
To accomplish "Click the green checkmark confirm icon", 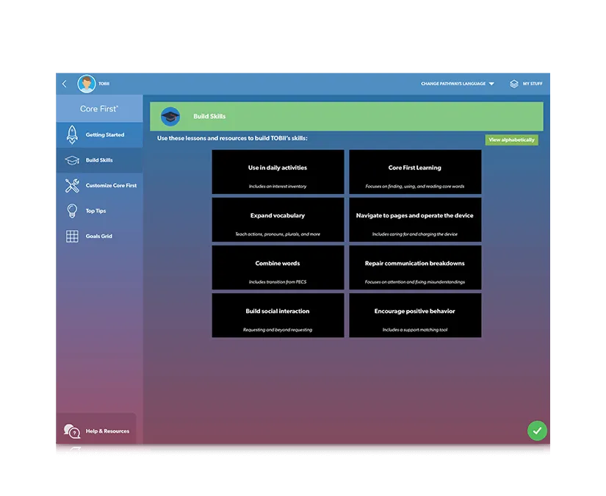I will tap(537, 431).
